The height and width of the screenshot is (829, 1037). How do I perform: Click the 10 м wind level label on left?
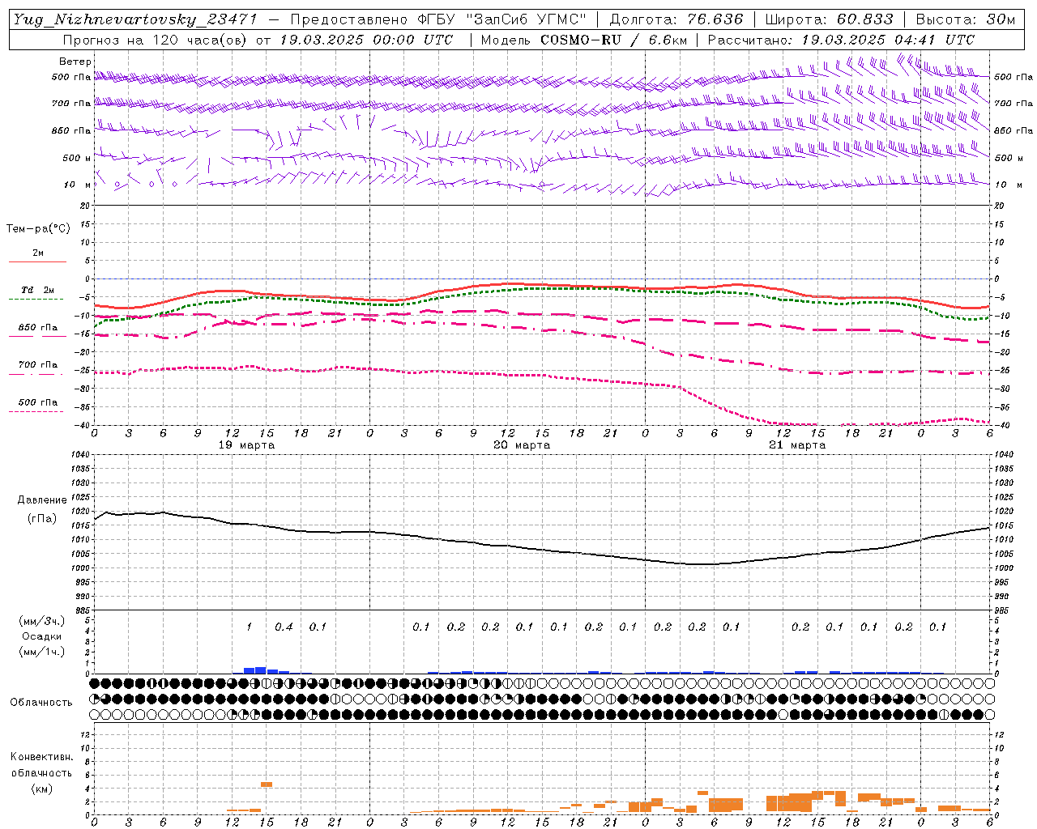78,185
